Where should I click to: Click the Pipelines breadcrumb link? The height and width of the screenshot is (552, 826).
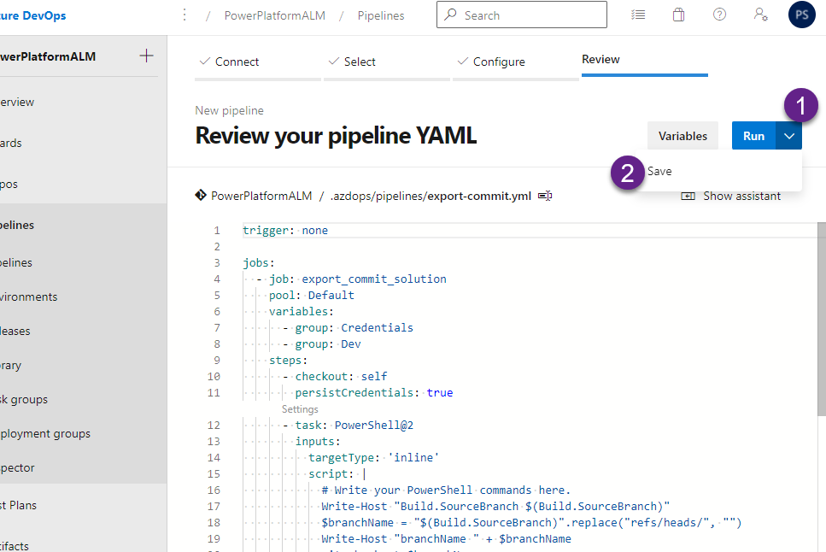pyautogui.click(x=381, y=15)
